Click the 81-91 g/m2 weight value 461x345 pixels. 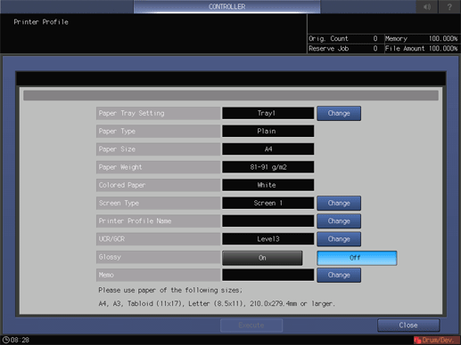(268, 167)
